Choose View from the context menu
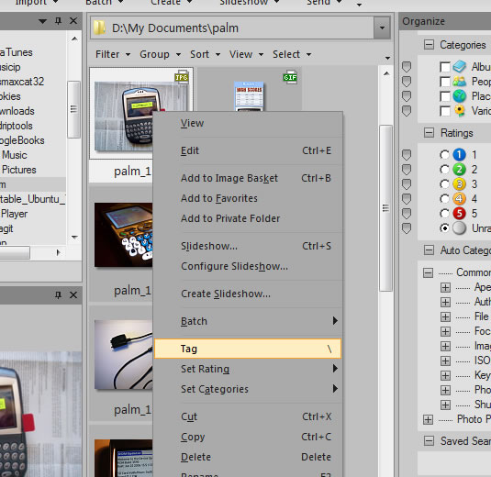This screenshot has height=477, width=491. coord(248,123)
